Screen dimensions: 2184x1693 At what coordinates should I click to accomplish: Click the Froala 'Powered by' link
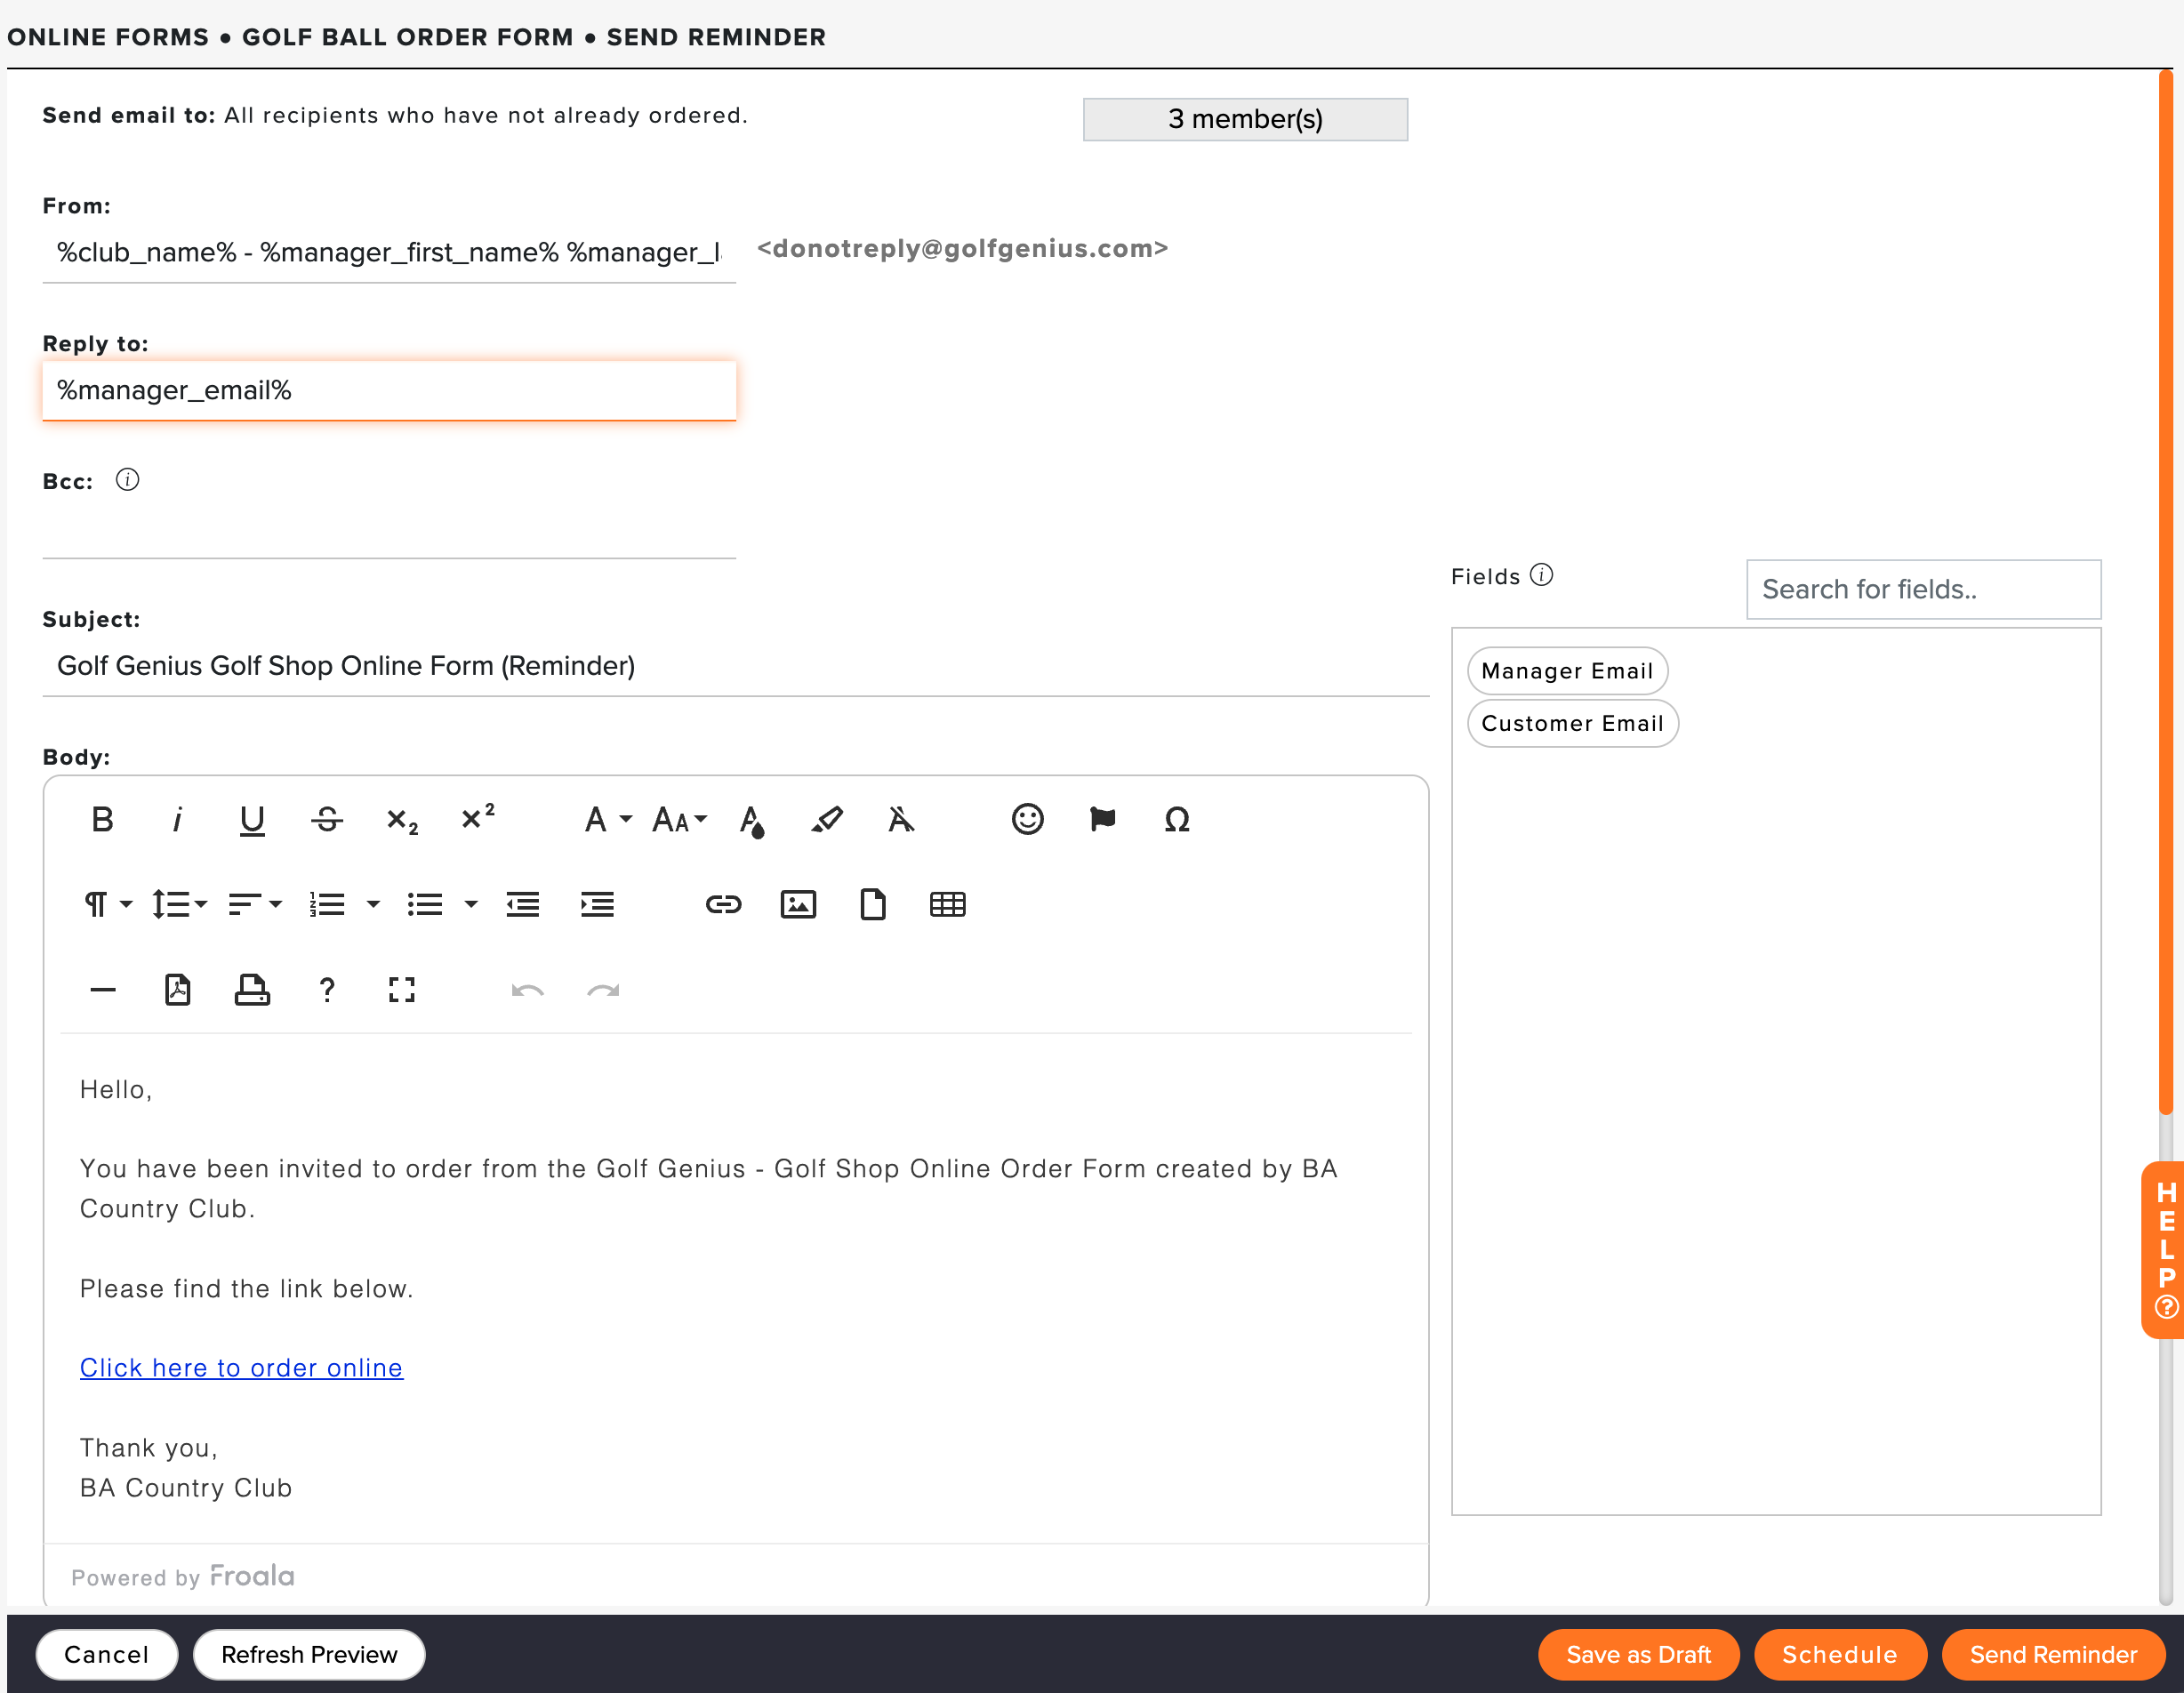(x=183, y=1577)
